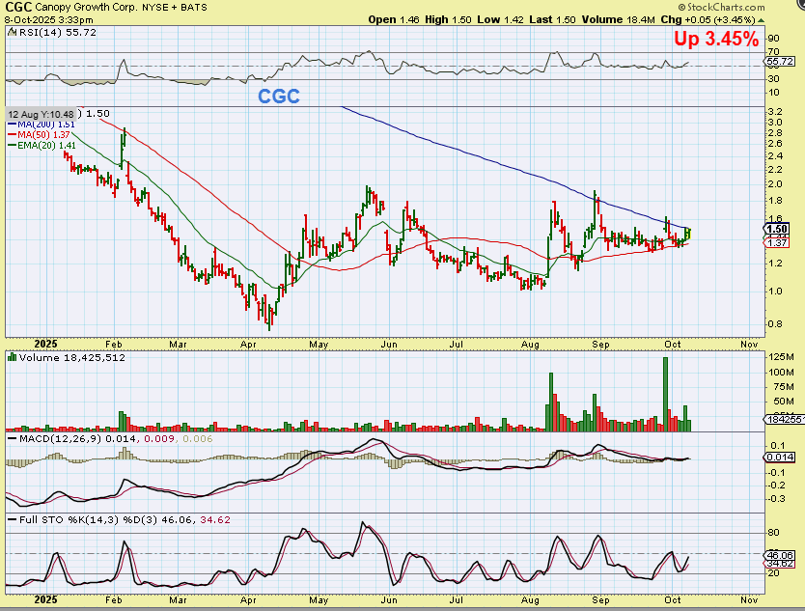Click the 55.72 RSI value axis tag

click(x=779, y=61)
